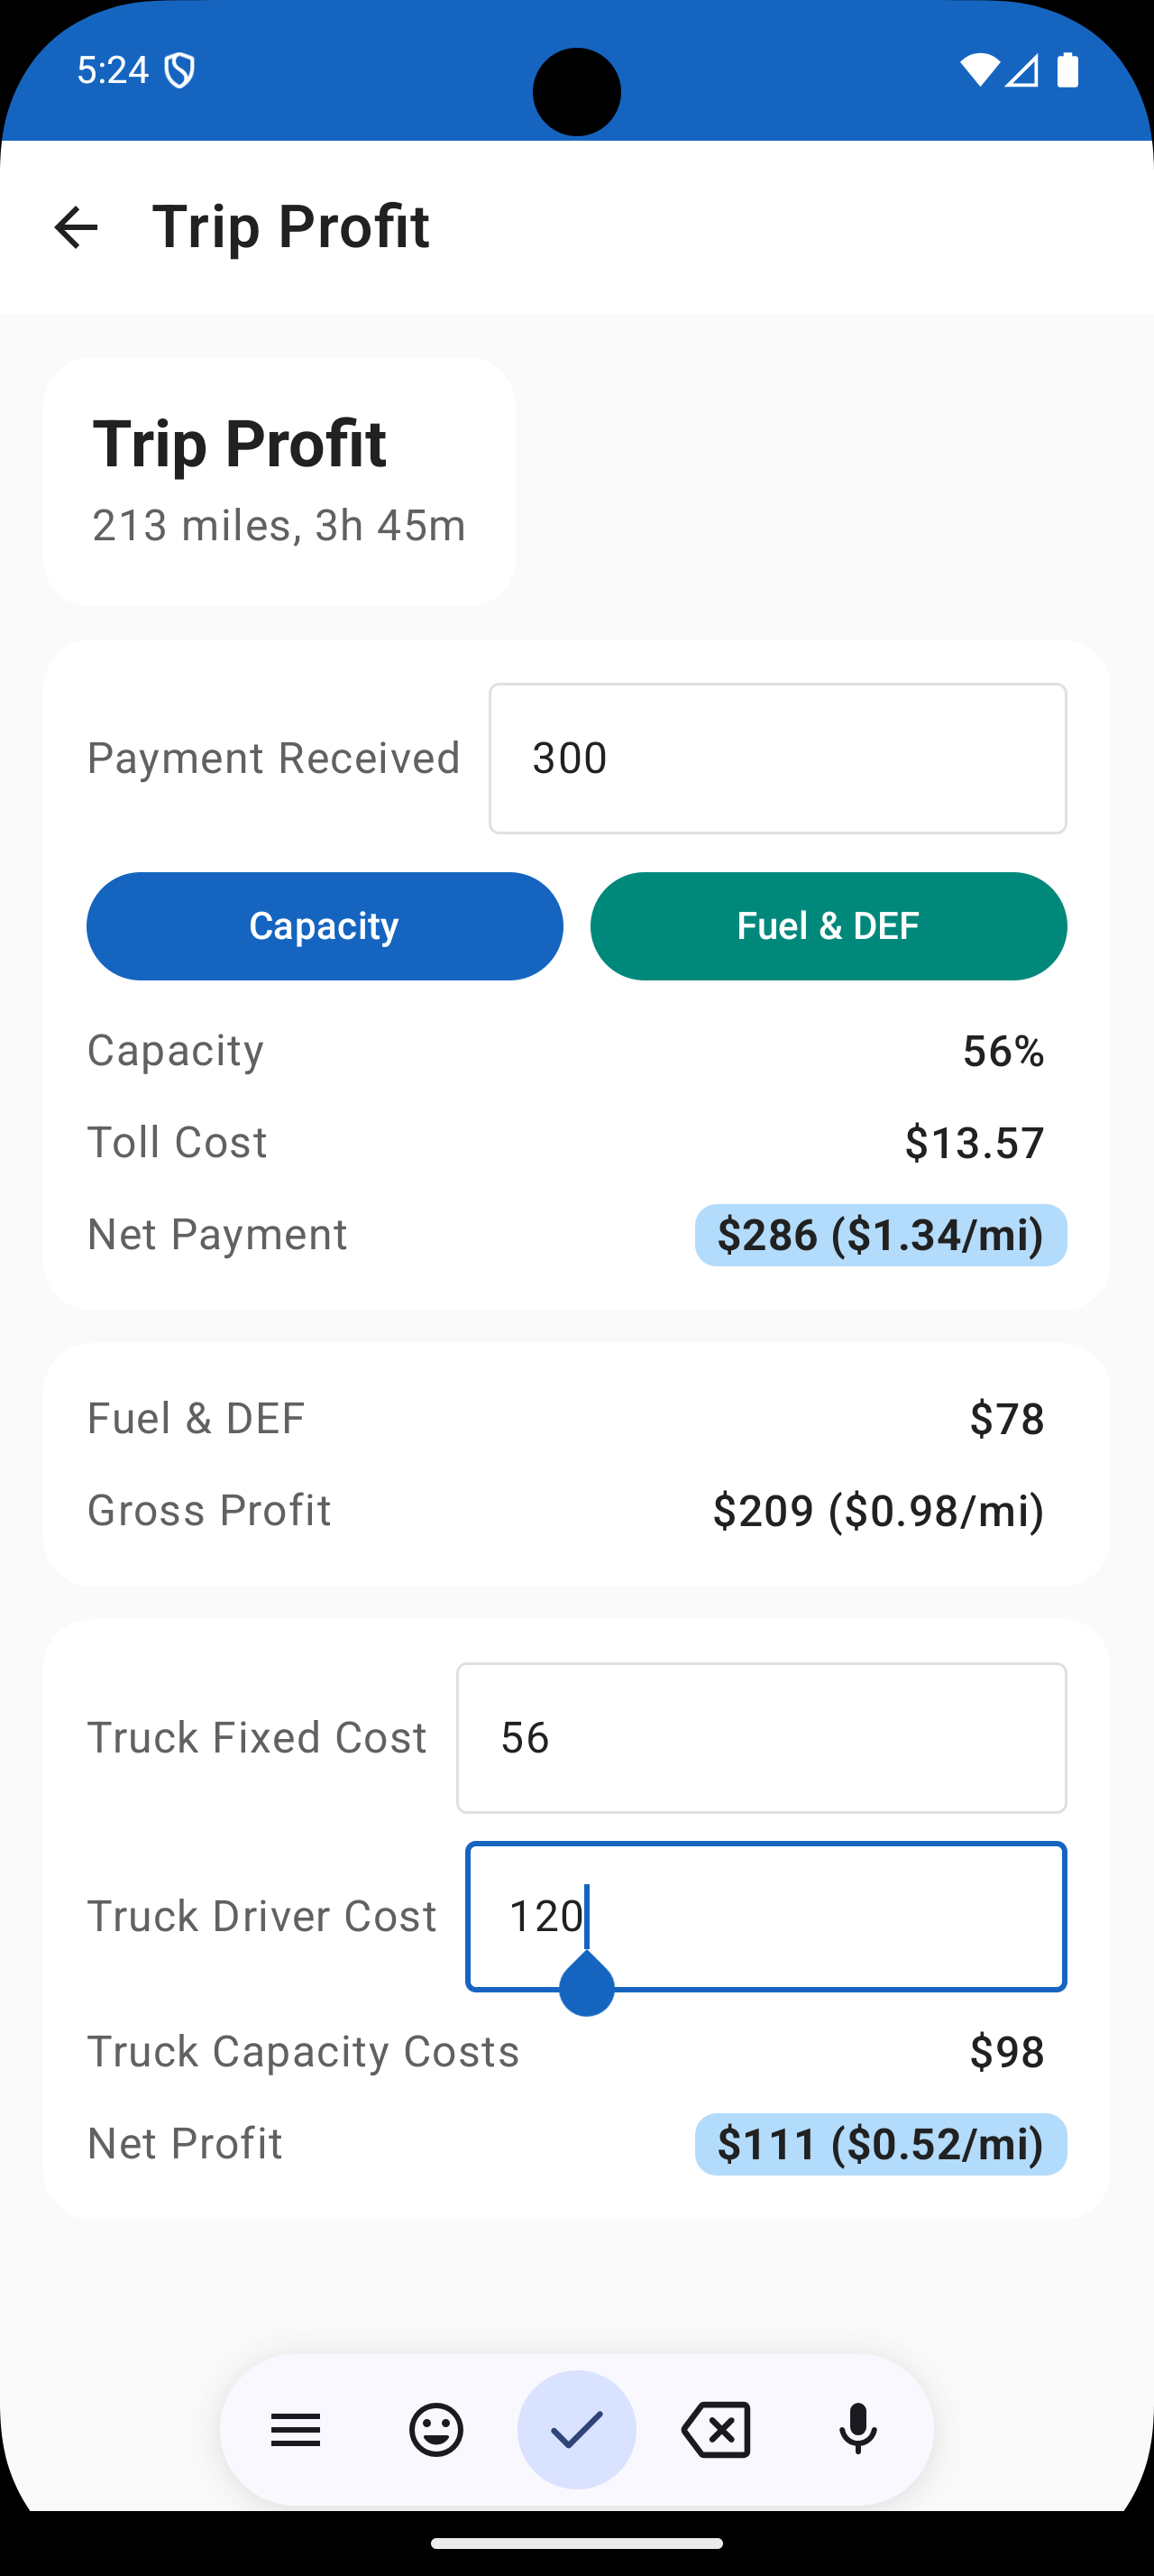The image size is (1154, 2576).
Task: Open the emoji picker icon
Action: tap(436, 2429)
